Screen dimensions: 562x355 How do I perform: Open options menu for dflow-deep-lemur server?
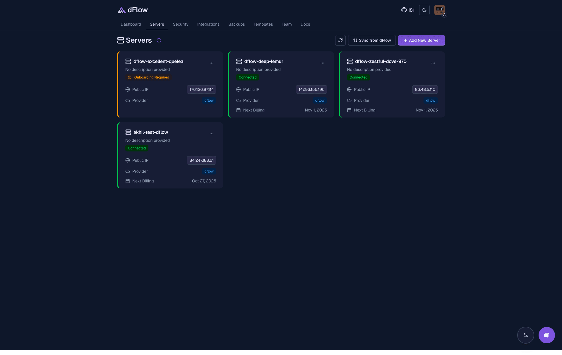point(322,63)
